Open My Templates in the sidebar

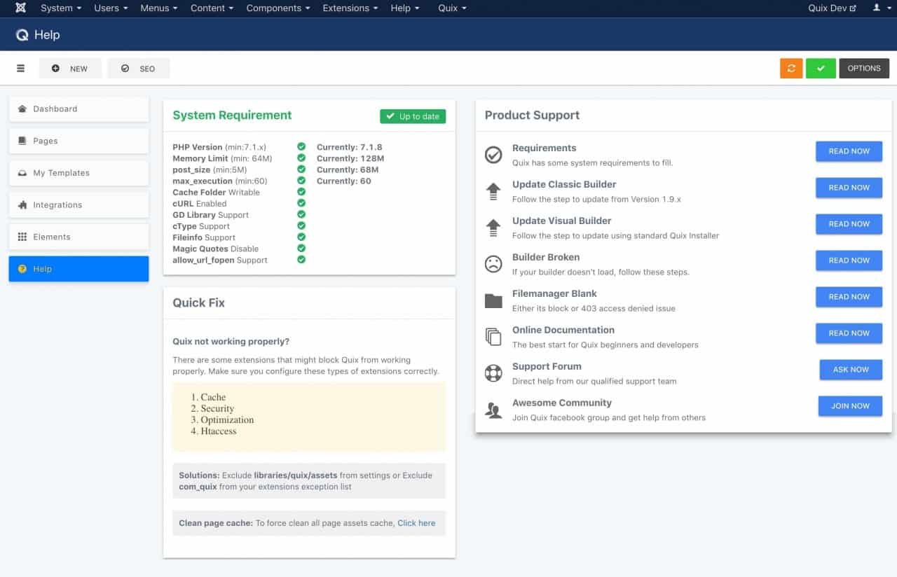tap(78, 173)
